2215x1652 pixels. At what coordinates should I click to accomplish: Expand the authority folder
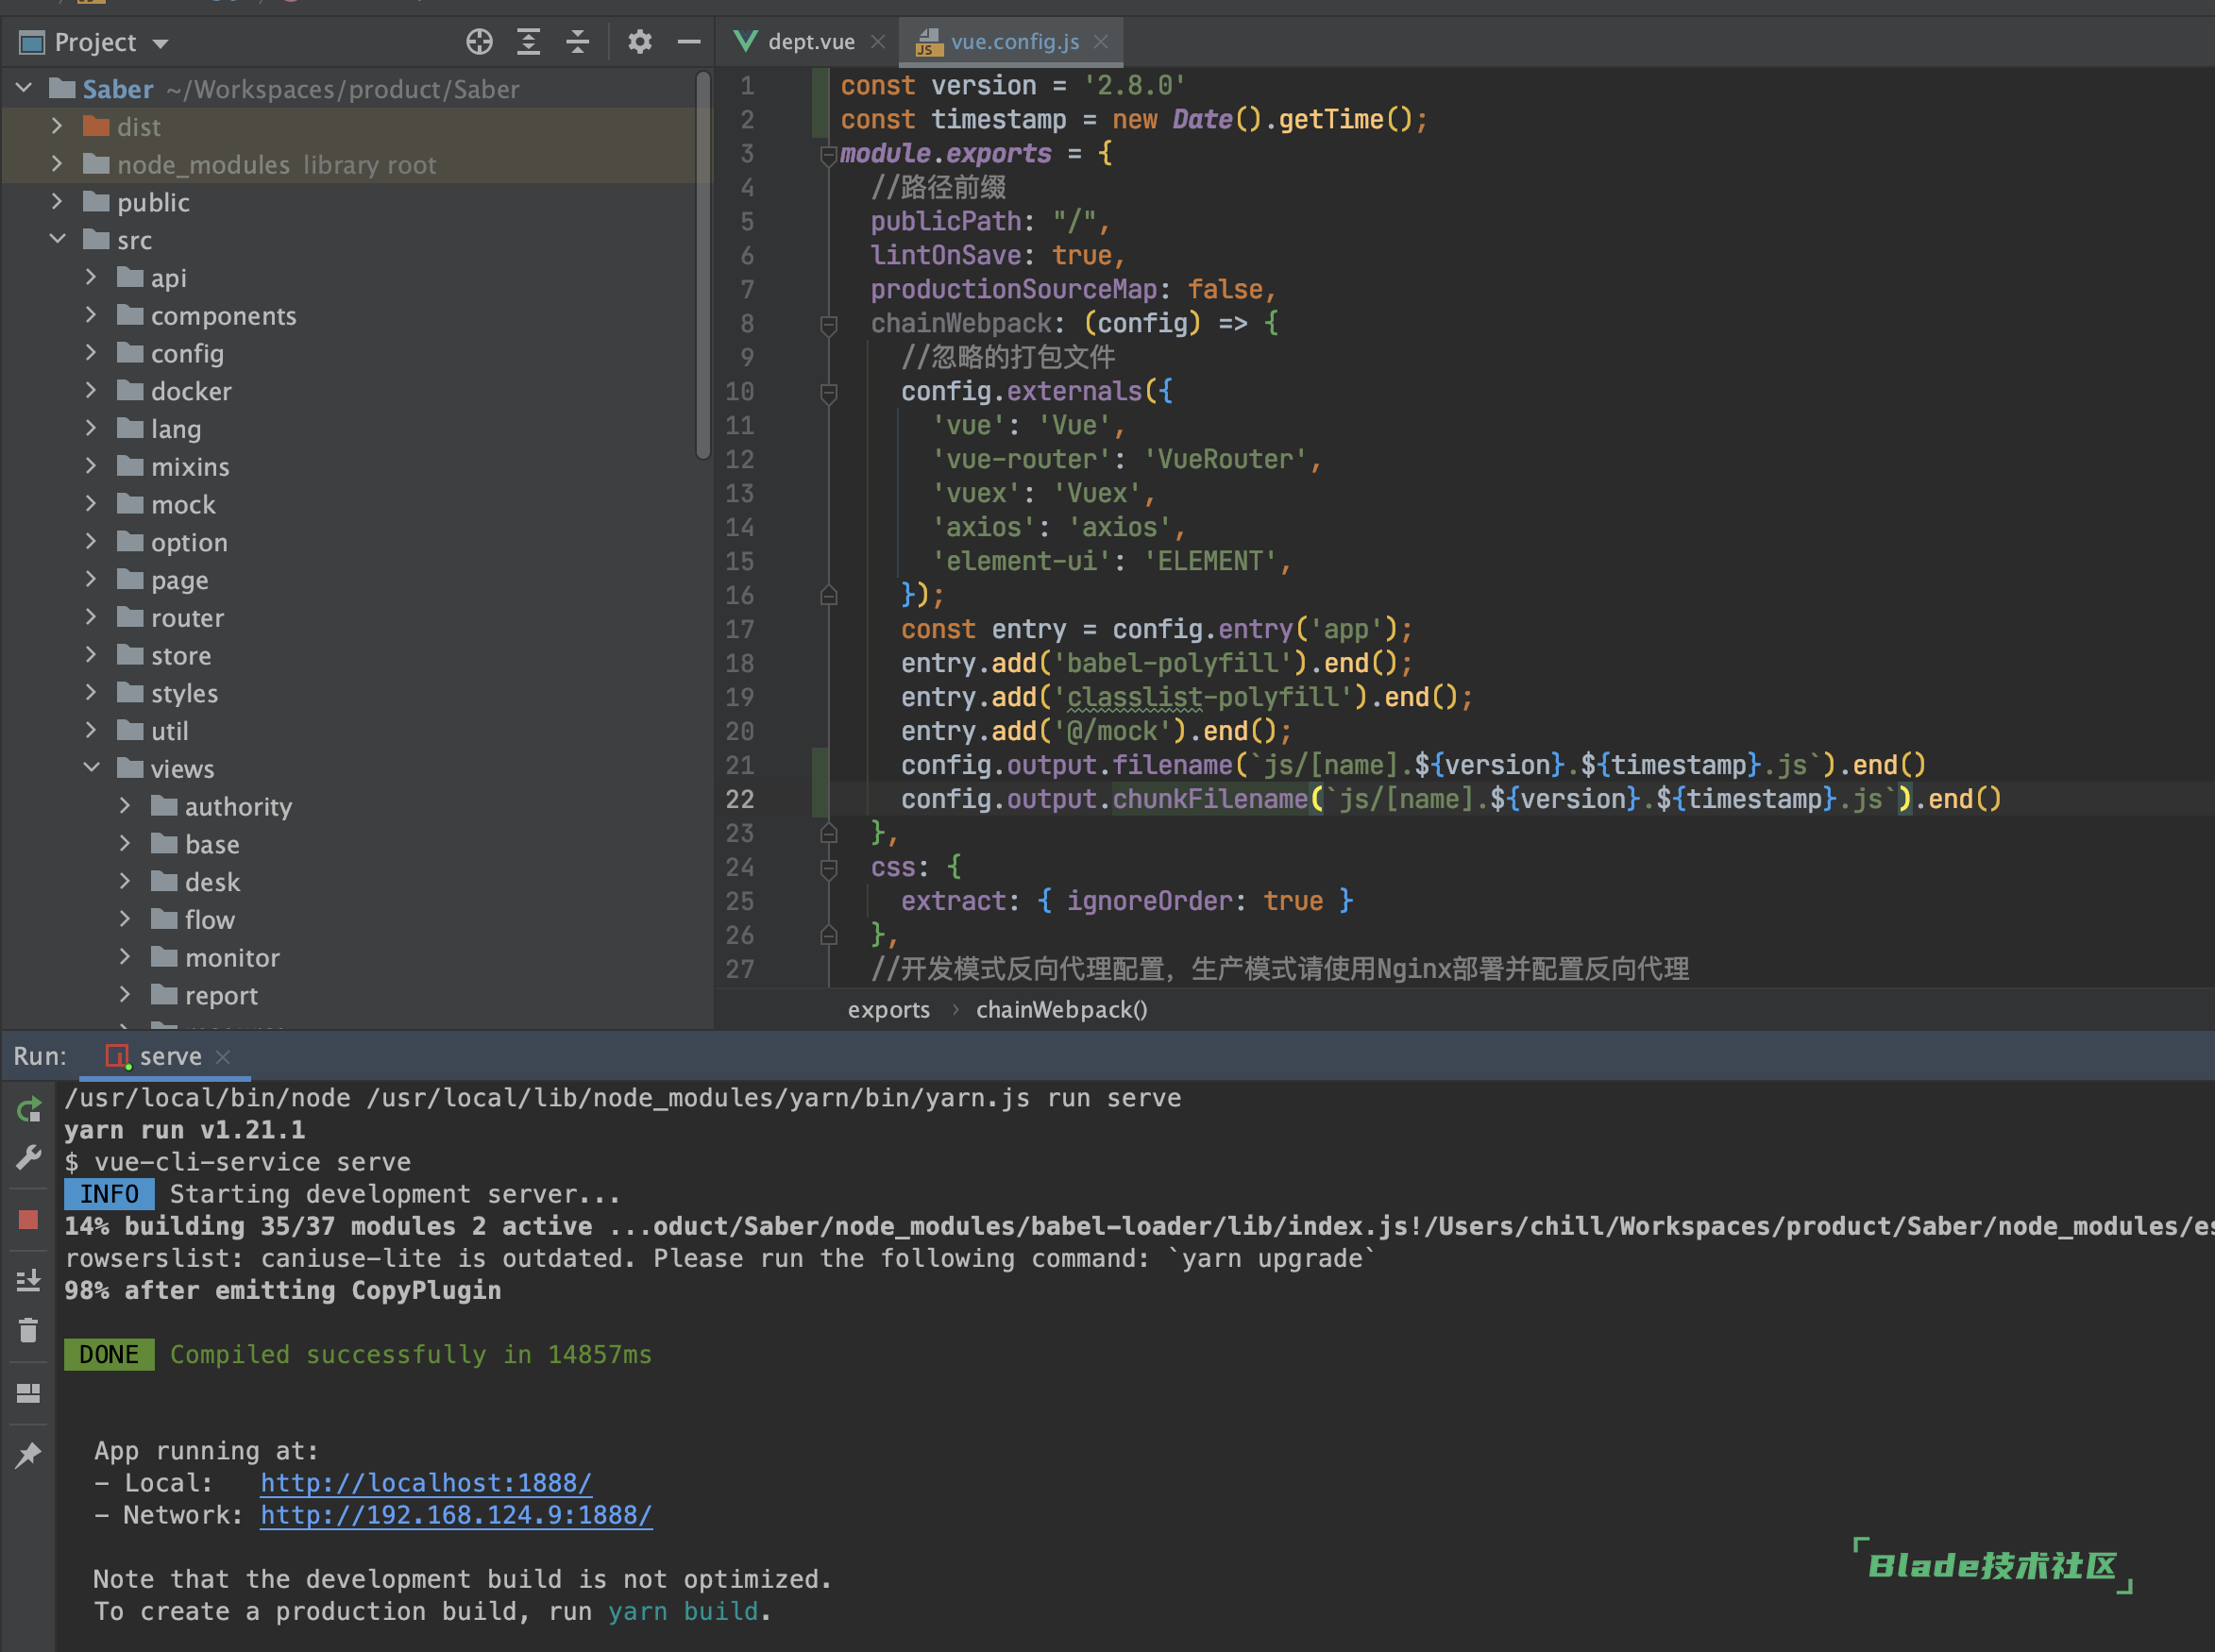(125, 806)
